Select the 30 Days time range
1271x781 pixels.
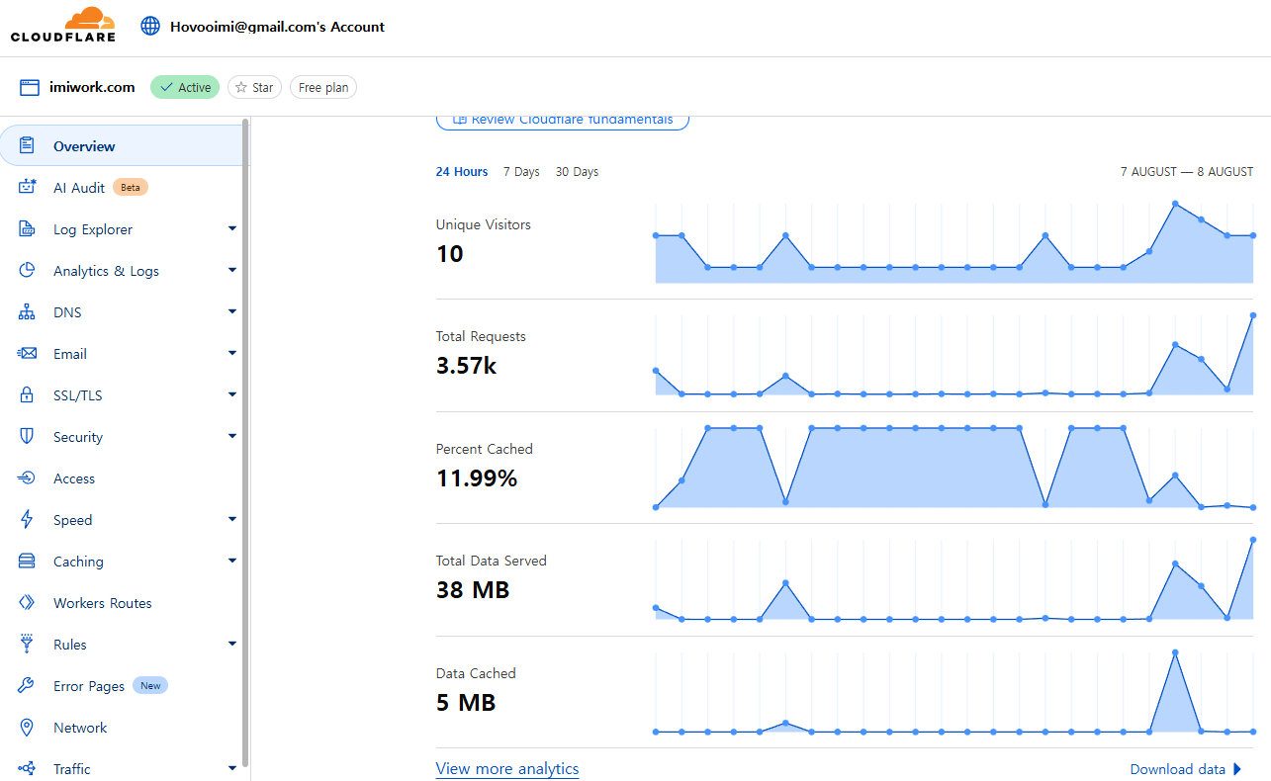(577, 172)
